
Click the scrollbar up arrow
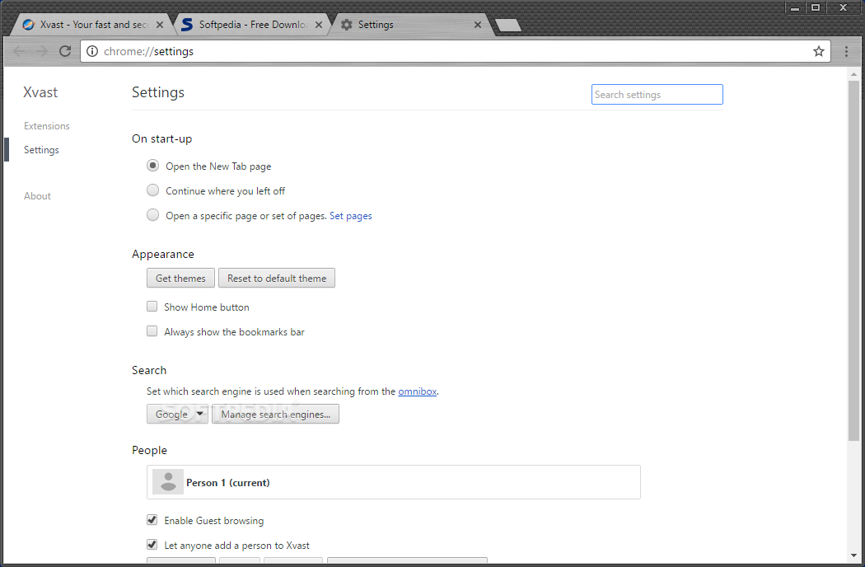[853, 74]
